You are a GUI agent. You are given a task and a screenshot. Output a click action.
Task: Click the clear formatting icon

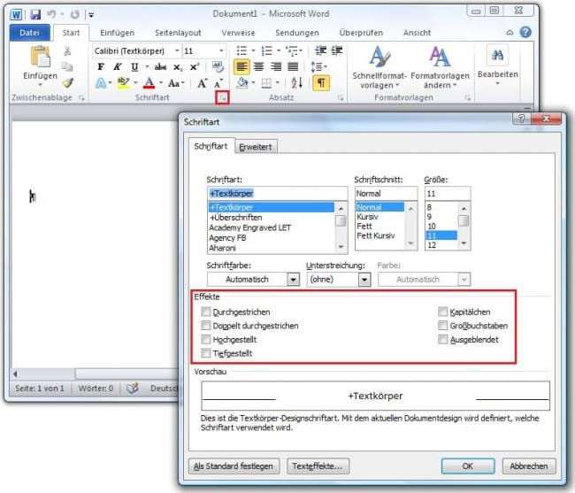(x=218, y=66)
